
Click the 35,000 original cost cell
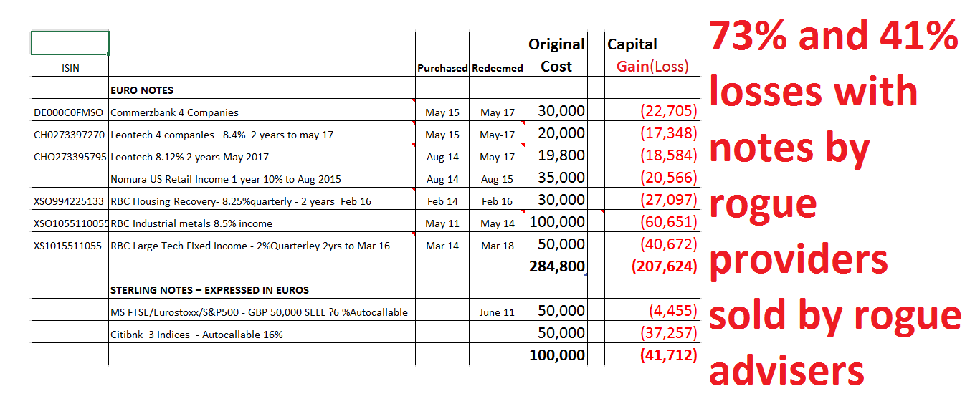(x=556, y=178)
